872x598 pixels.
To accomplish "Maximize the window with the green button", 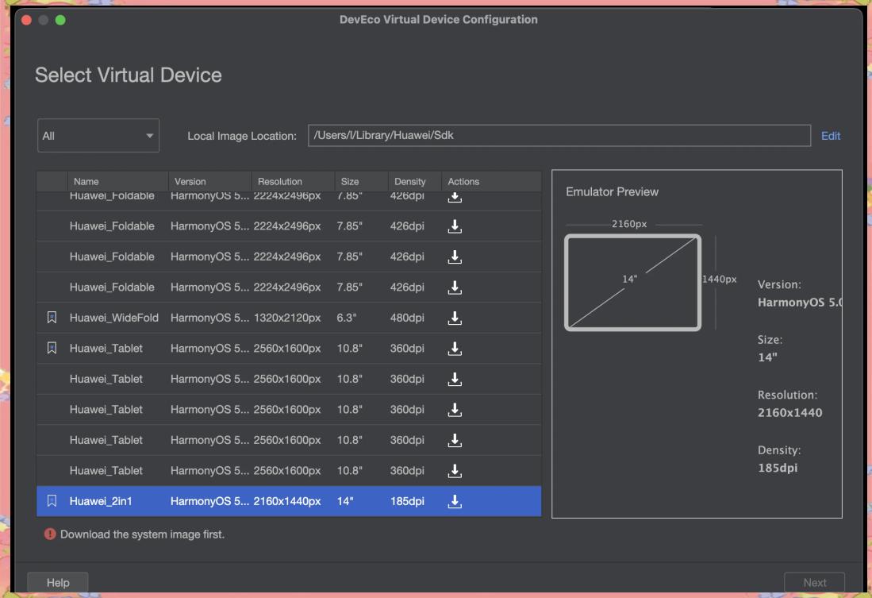I will [60, 20].
